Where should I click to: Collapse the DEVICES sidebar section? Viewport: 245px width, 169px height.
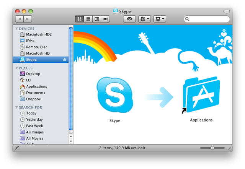16,29
